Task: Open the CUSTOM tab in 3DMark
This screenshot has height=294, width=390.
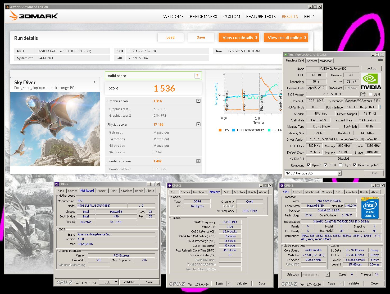Action: [232, 16]
